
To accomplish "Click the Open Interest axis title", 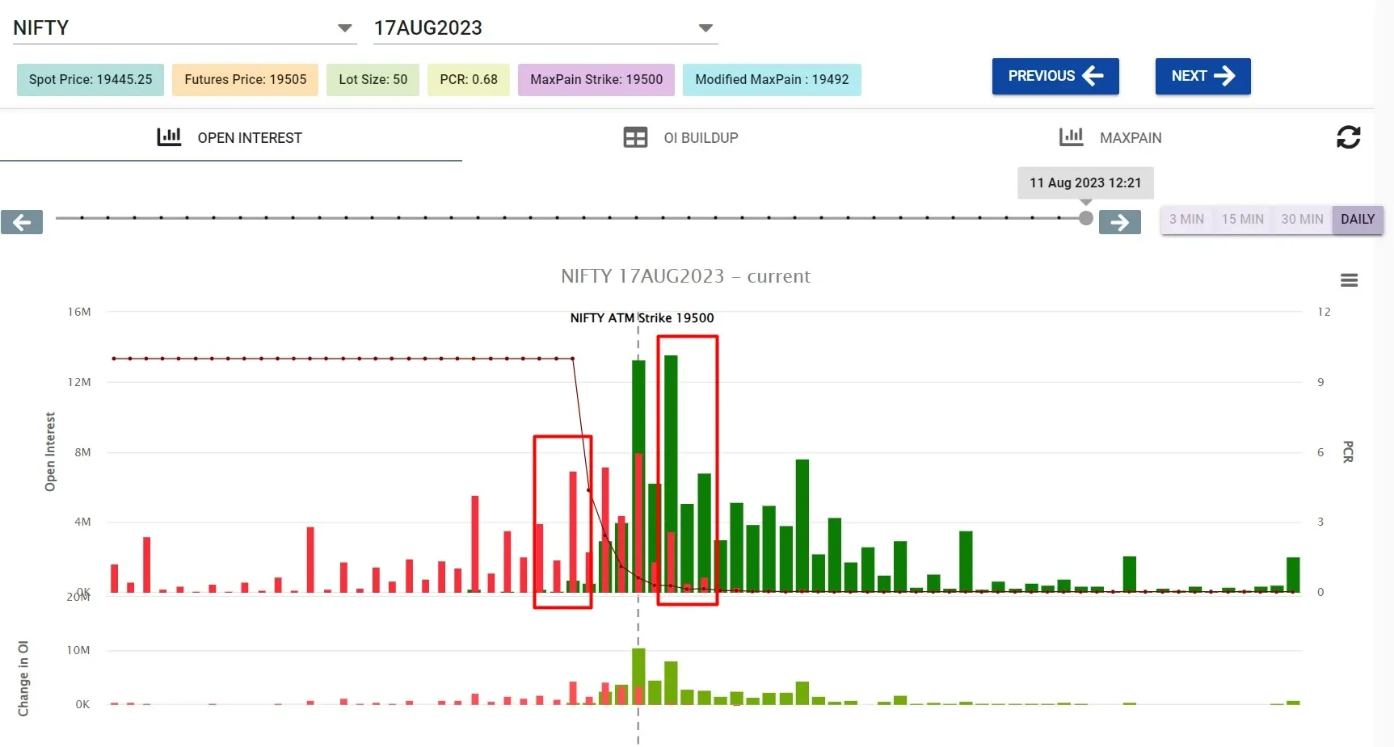I will coord(50,451).
